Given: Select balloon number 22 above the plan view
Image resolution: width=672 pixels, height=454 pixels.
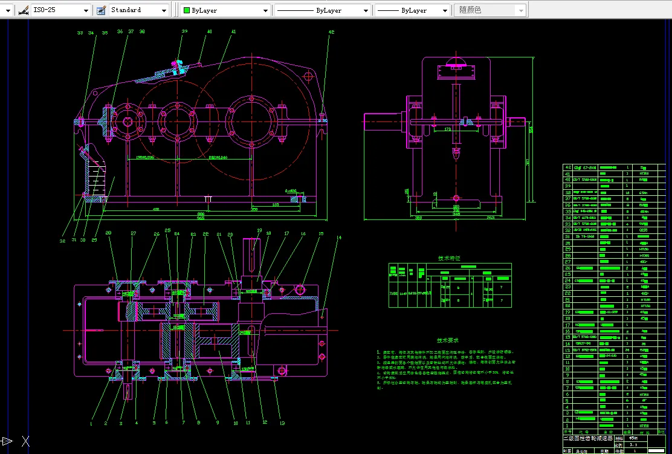Looking at the screenshot, I should click(205, 233).
